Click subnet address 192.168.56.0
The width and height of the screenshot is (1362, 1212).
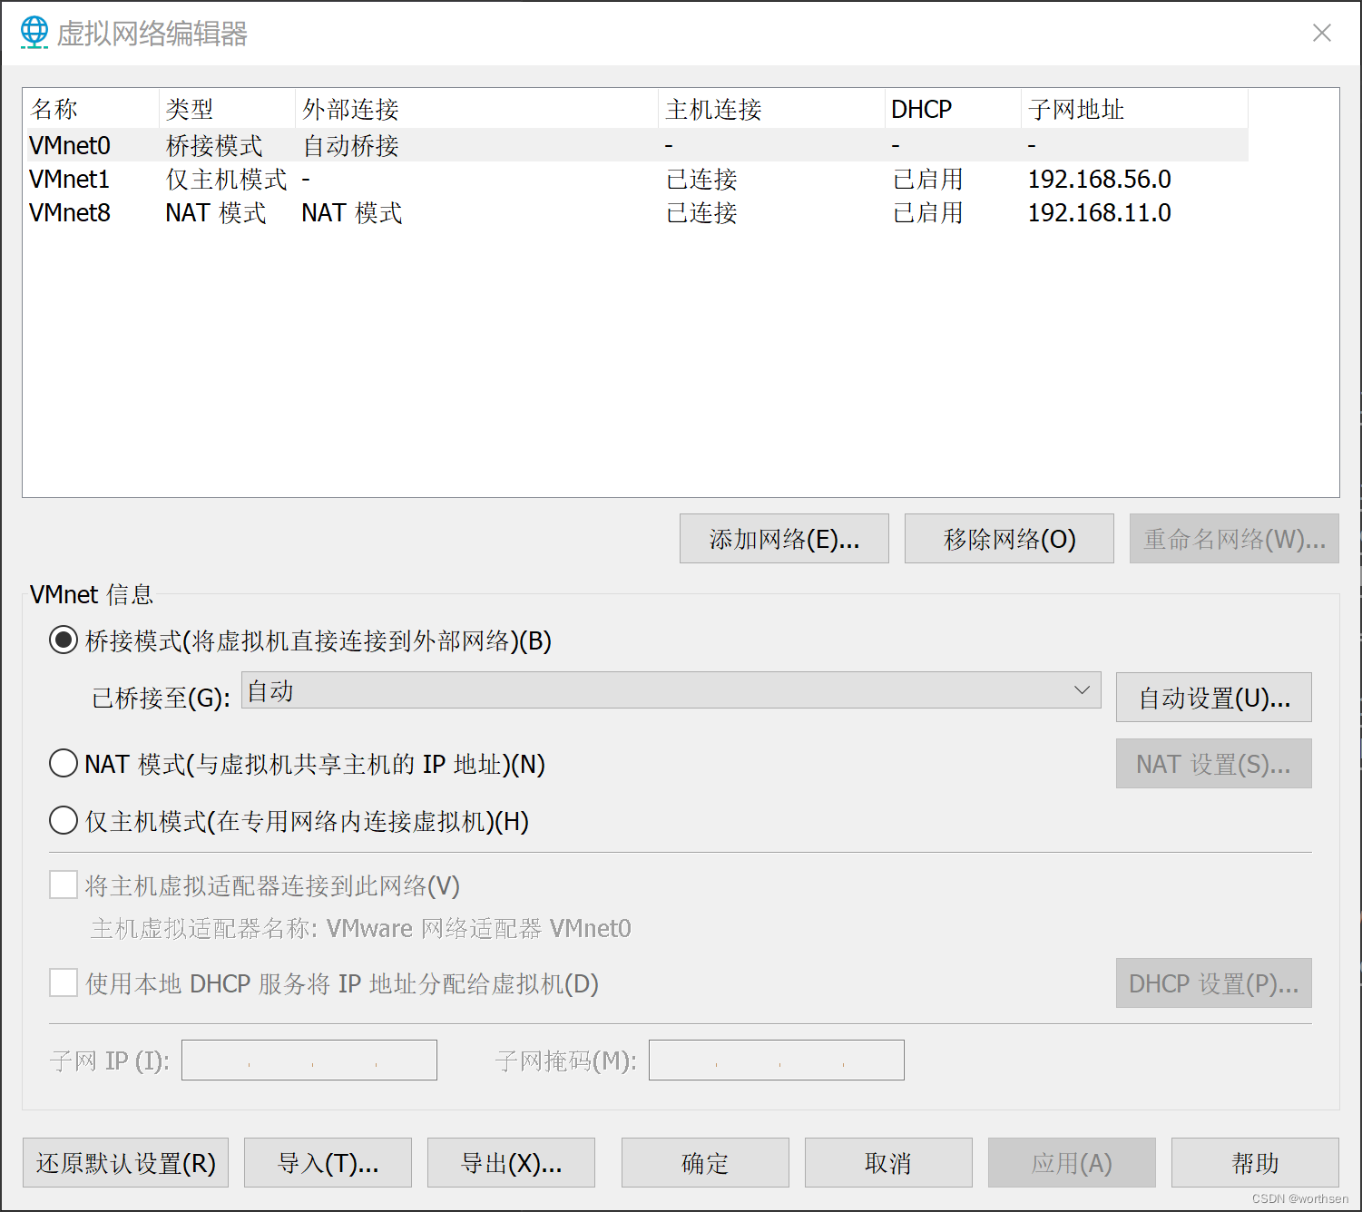[1100, 179]
